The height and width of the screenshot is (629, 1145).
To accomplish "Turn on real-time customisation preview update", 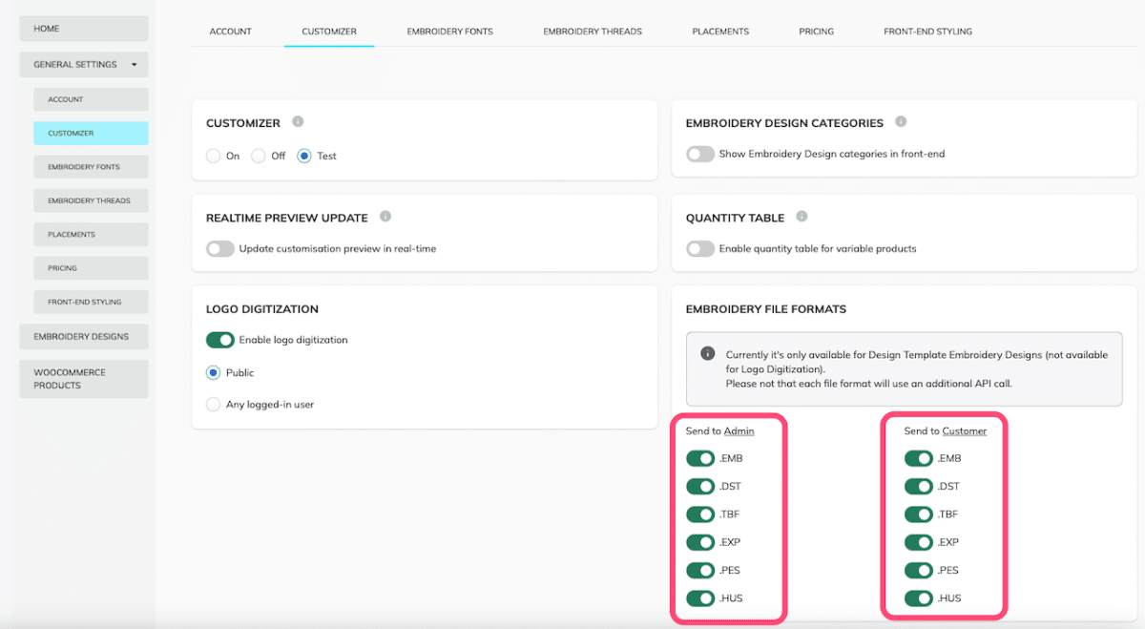I will click(219, 248).
